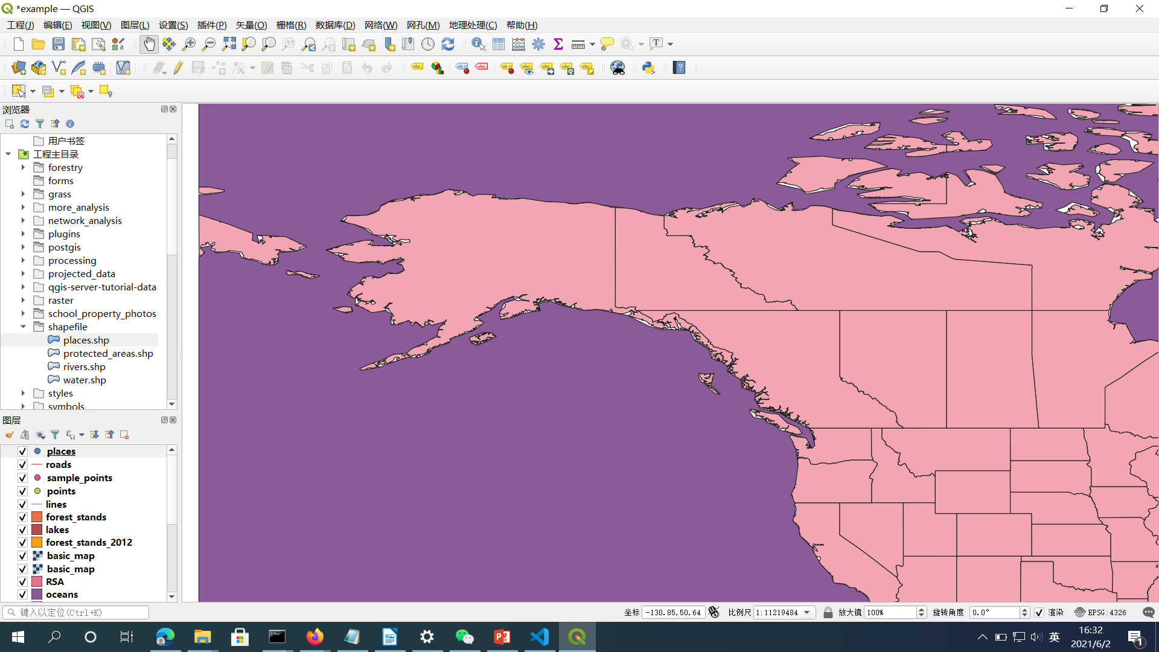Screen dimensions: 1159x652
Task: Open the 插件(P) plugins menu
Action: tap(212, 25)
